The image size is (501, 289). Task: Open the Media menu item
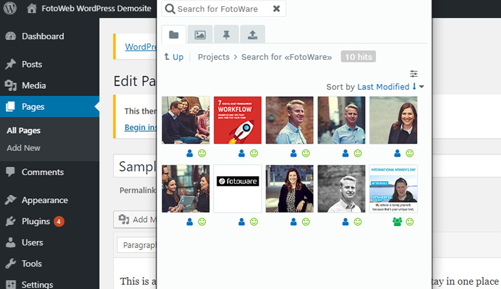point(33,86)
